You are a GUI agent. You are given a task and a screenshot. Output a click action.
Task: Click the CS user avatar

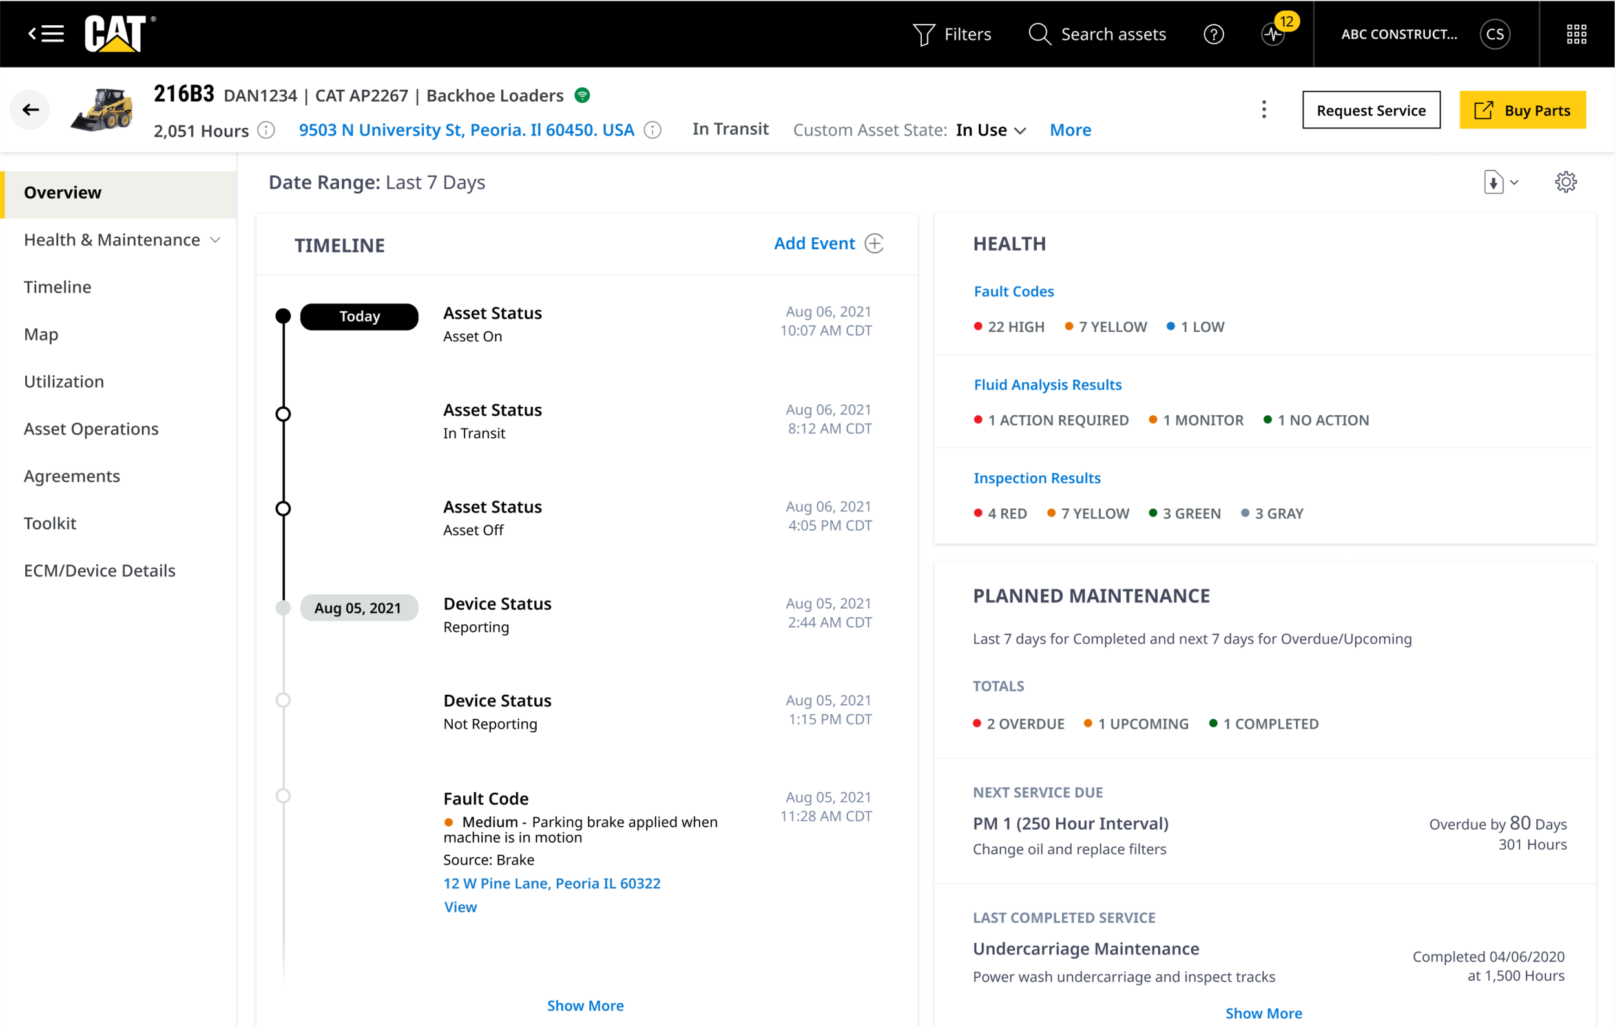point(1494,34)
